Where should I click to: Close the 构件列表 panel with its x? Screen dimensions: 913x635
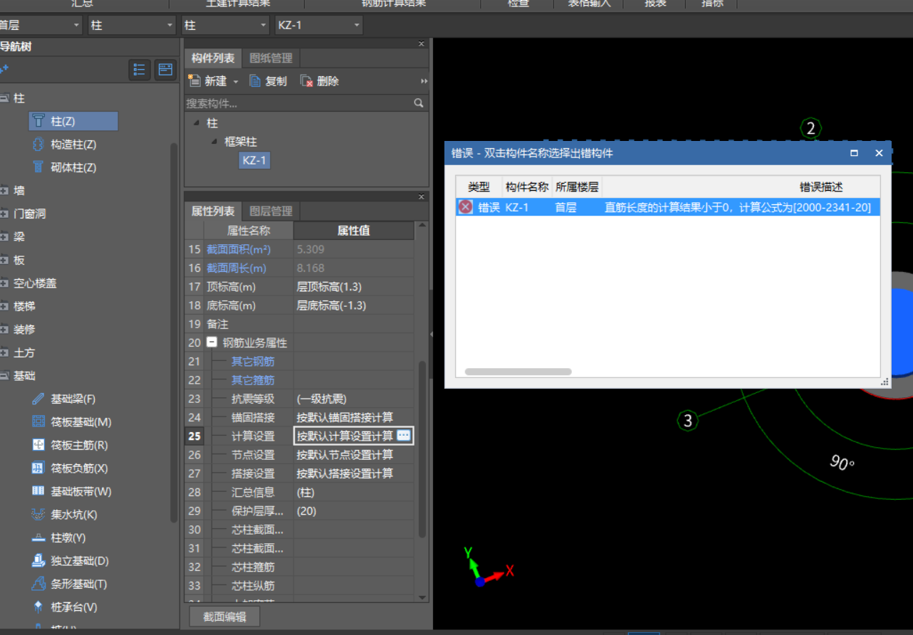click(x=421, y=44)
